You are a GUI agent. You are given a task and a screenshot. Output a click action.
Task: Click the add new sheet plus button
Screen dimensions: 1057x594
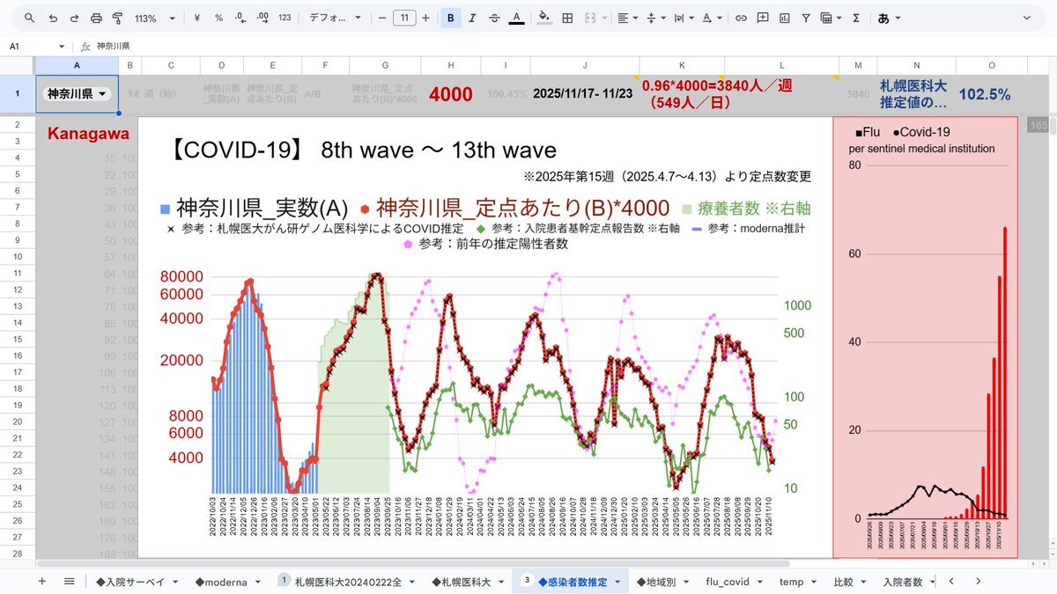click(41, 582)
